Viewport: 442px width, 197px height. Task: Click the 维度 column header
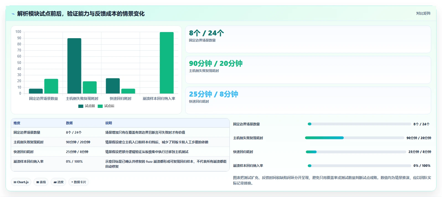coord(17,123)
